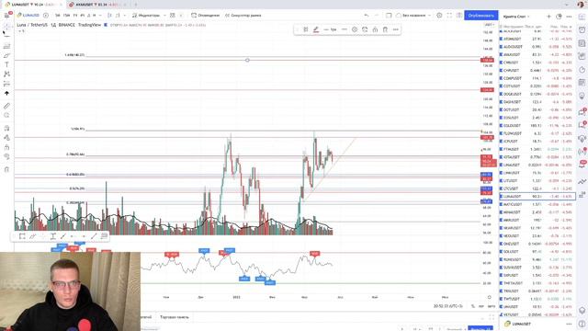The height and width of the screenshot is (331, 588).
Task: Open the line template dropdown in floating toolbar
Action: (x=306, y=29)
